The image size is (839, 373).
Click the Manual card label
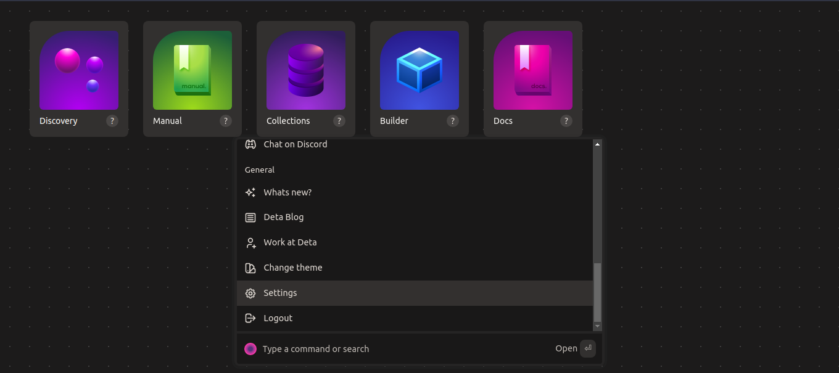(x=167, y=121)
